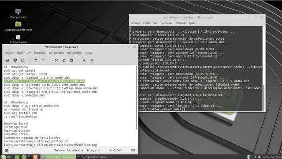
Task: Launch Firefox from the taskbar
Action: click(x=35, y=157)
